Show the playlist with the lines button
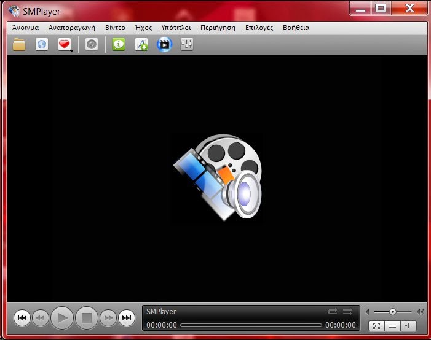The image size is (431, 340). [392, 326]
